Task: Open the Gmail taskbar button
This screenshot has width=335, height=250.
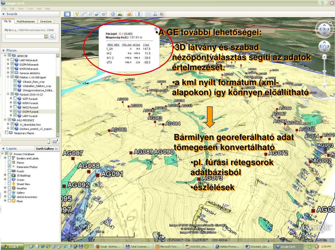Action: [108, 247]
